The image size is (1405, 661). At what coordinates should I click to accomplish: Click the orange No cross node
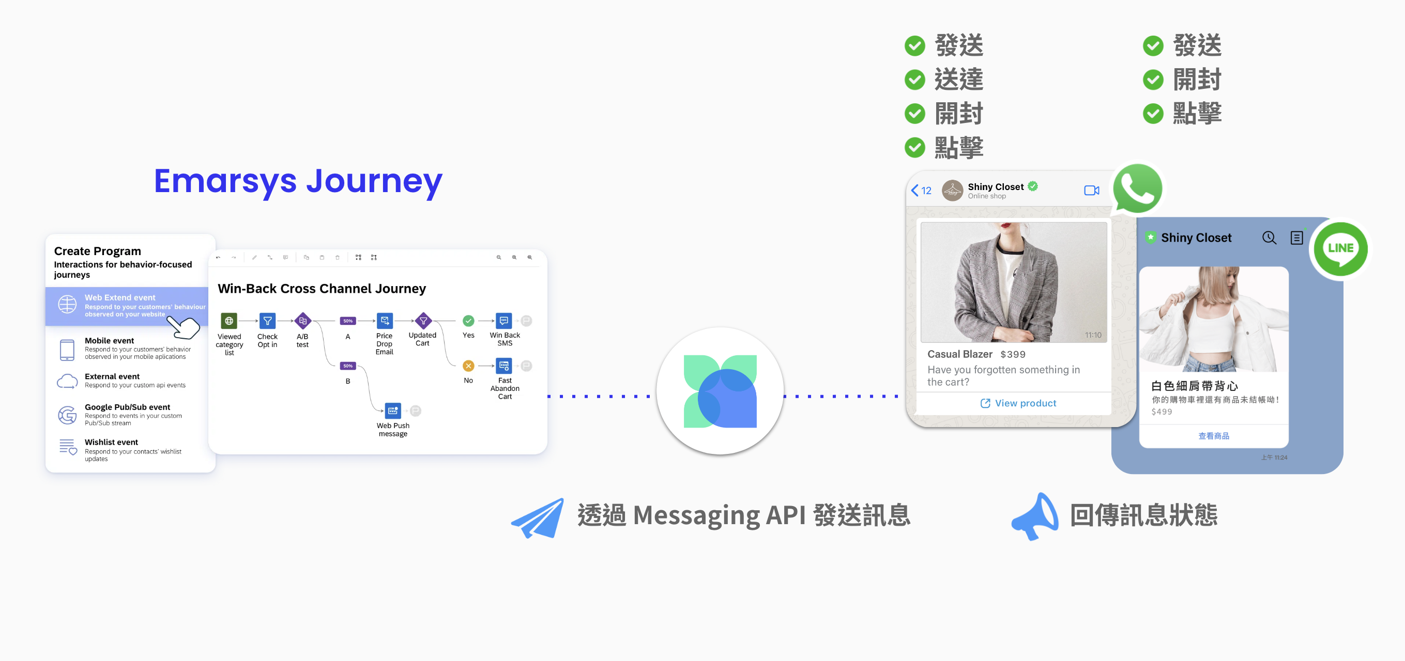click(x=468, y=366)
